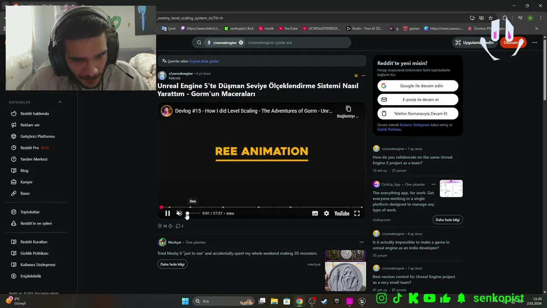547x308 pixels.
Task: Open Unreal Engine from the taskbar
Action: tap(362, 301)
